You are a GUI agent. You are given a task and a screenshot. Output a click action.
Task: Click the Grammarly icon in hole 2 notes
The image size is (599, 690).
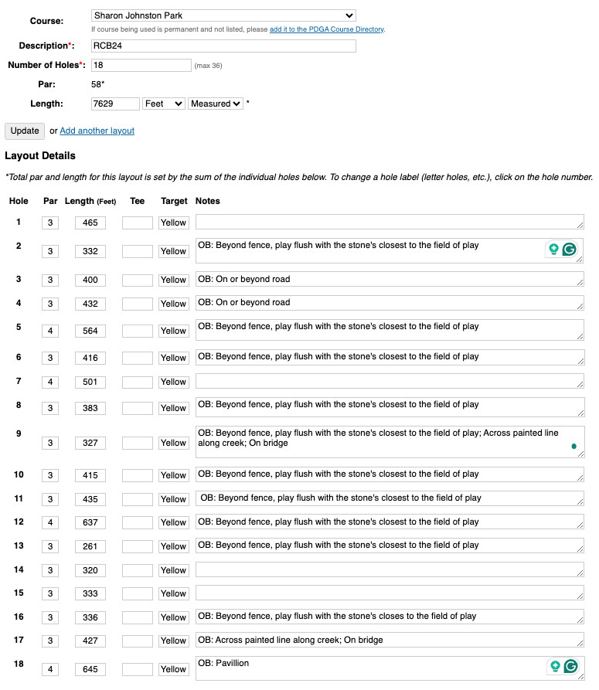569,250
